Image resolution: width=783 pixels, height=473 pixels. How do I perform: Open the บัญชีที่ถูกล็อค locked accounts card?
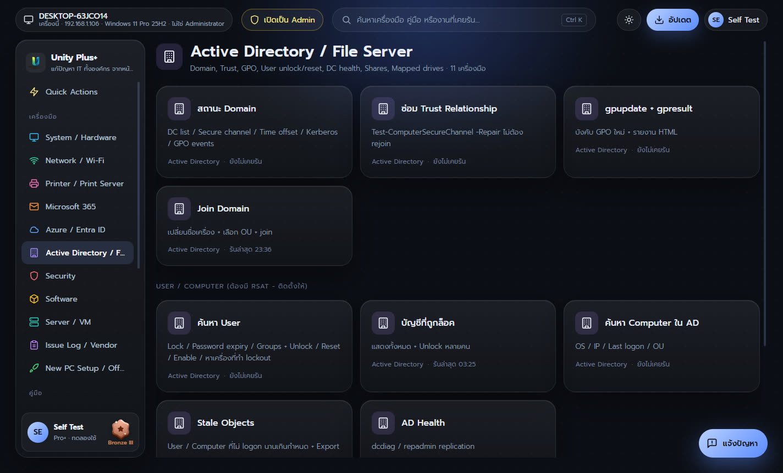pos(458,346)
